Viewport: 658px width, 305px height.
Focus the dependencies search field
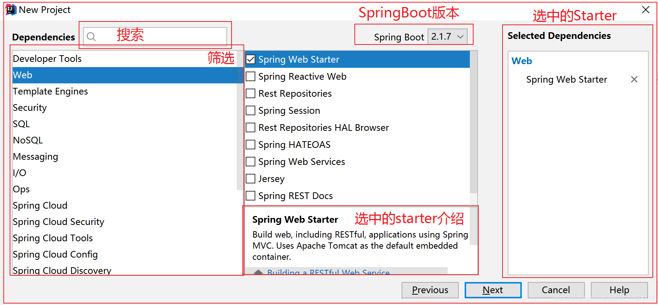coord(155,36)
